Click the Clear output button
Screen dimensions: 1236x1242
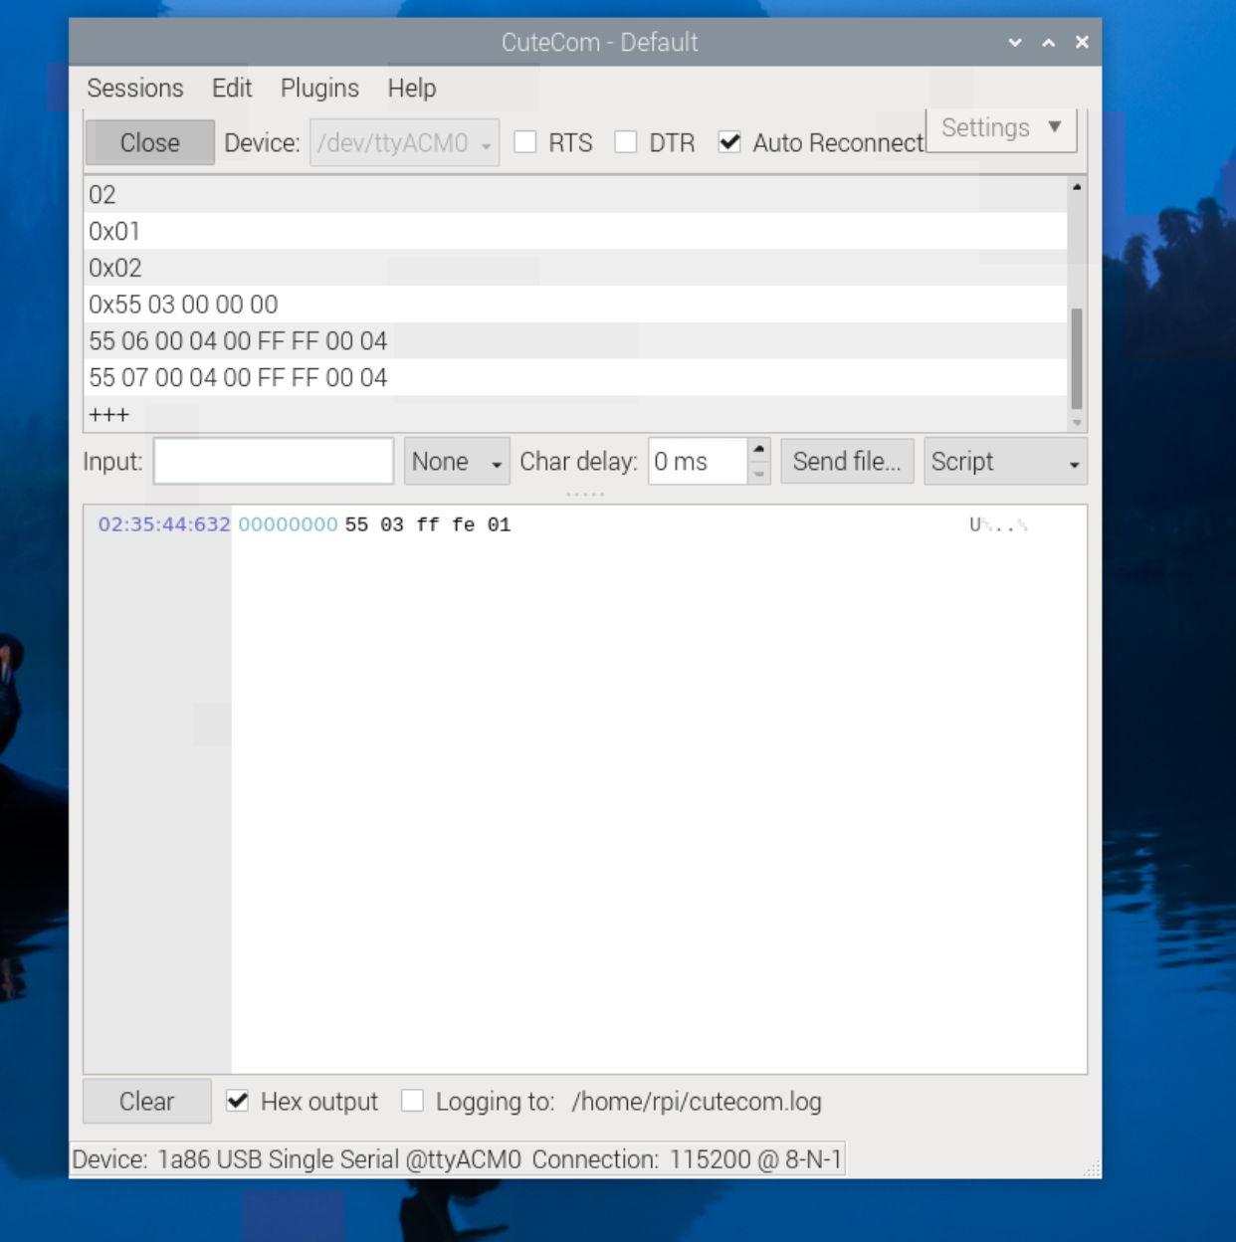click(x=147, y=1102)
